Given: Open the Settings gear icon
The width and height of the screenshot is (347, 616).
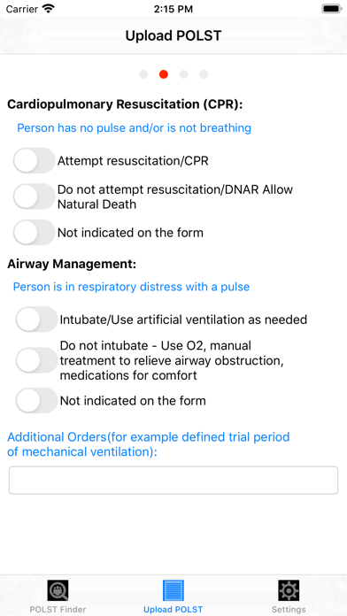Looking at the screenshot, I should 289,590.
